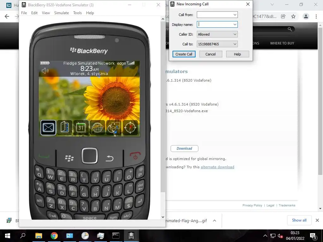
Task: Click the phone's center trackpad button
Action: 90,156
